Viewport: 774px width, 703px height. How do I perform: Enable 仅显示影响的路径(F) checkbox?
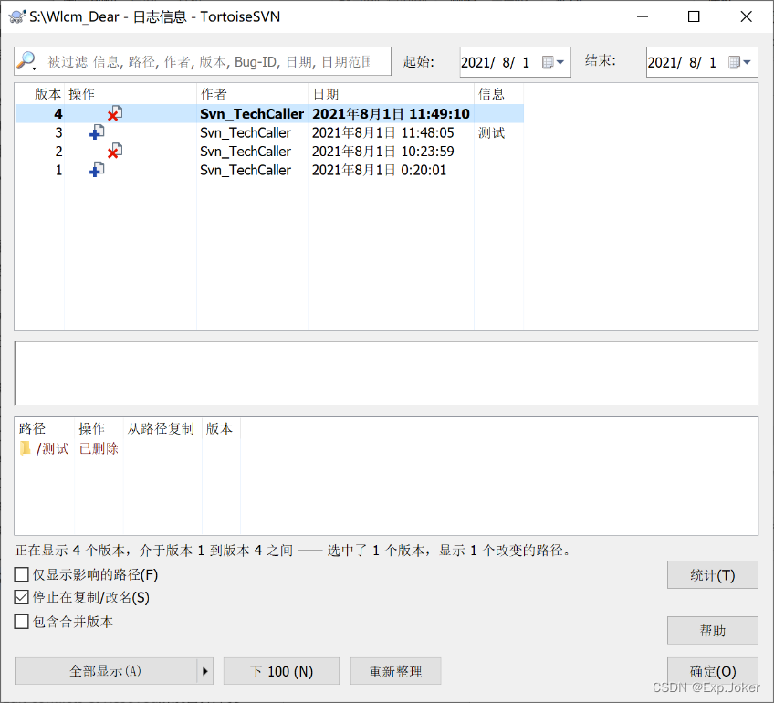click(22, 575)
